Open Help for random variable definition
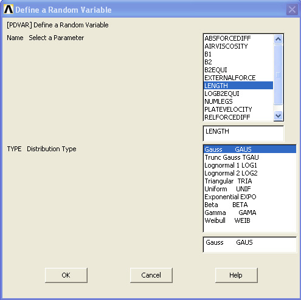Image resolution: width=301 pixels, height=300 pixels. coord(237,275)
